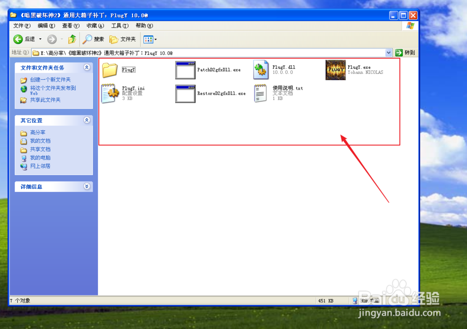This screenshot has height=329, width=467.
Task: Click the PlugY.dll file name text
Action: [284, 67]
